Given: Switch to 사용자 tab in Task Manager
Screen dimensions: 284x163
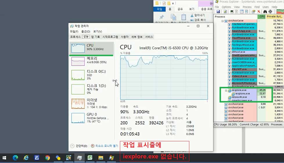Looking at the screenshot, I should point(125,37).
